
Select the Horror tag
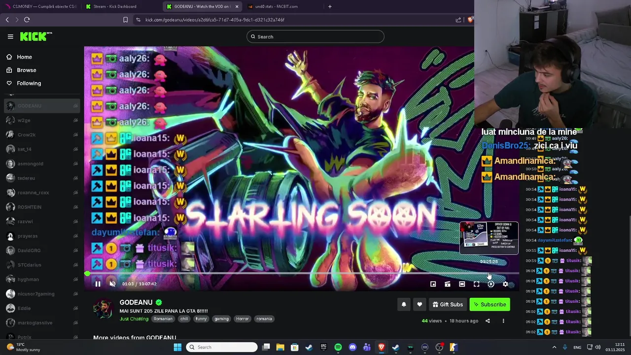coord(243,319)
